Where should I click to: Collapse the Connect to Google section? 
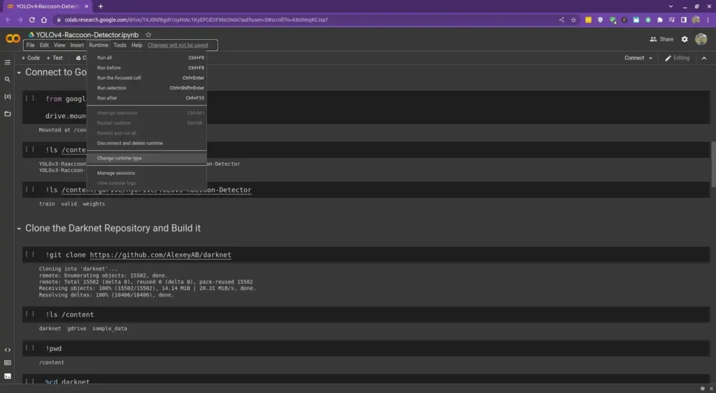tap(19, 72)
